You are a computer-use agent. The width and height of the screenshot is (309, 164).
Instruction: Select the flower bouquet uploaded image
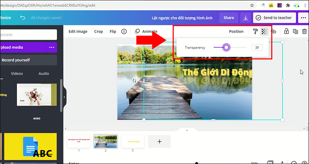[37, 95]
